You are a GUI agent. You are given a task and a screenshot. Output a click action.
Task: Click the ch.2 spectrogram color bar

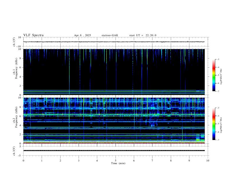pyautogui.click(x=214, y=124)
